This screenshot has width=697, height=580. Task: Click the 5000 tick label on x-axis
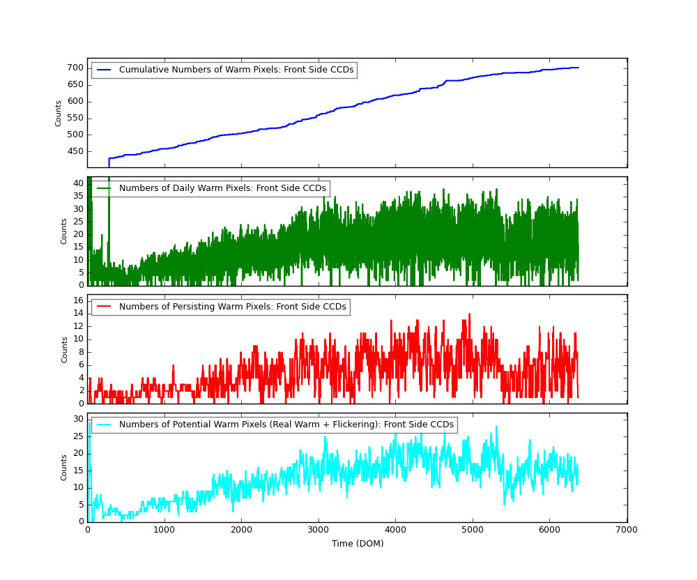[472, 530]
